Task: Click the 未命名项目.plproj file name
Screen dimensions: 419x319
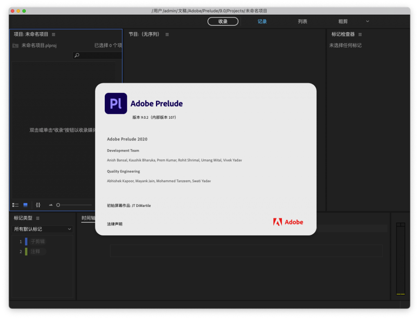Action: [x=39, y=46]
